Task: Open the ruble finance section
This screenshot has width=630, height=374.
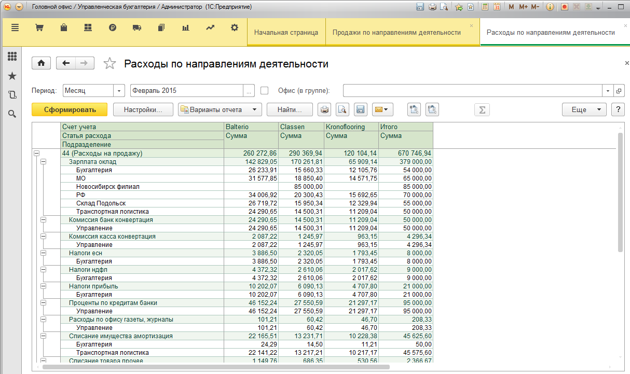Action: [x=113, y=28]
